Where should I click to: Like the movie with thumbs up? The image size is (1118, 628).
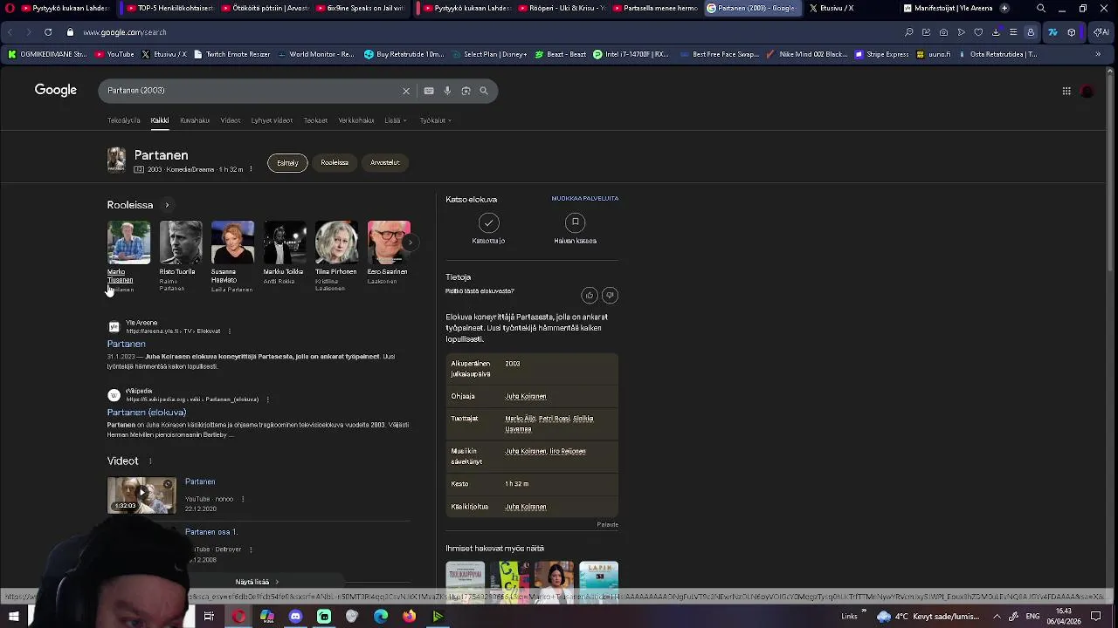(x=590, y=296)
